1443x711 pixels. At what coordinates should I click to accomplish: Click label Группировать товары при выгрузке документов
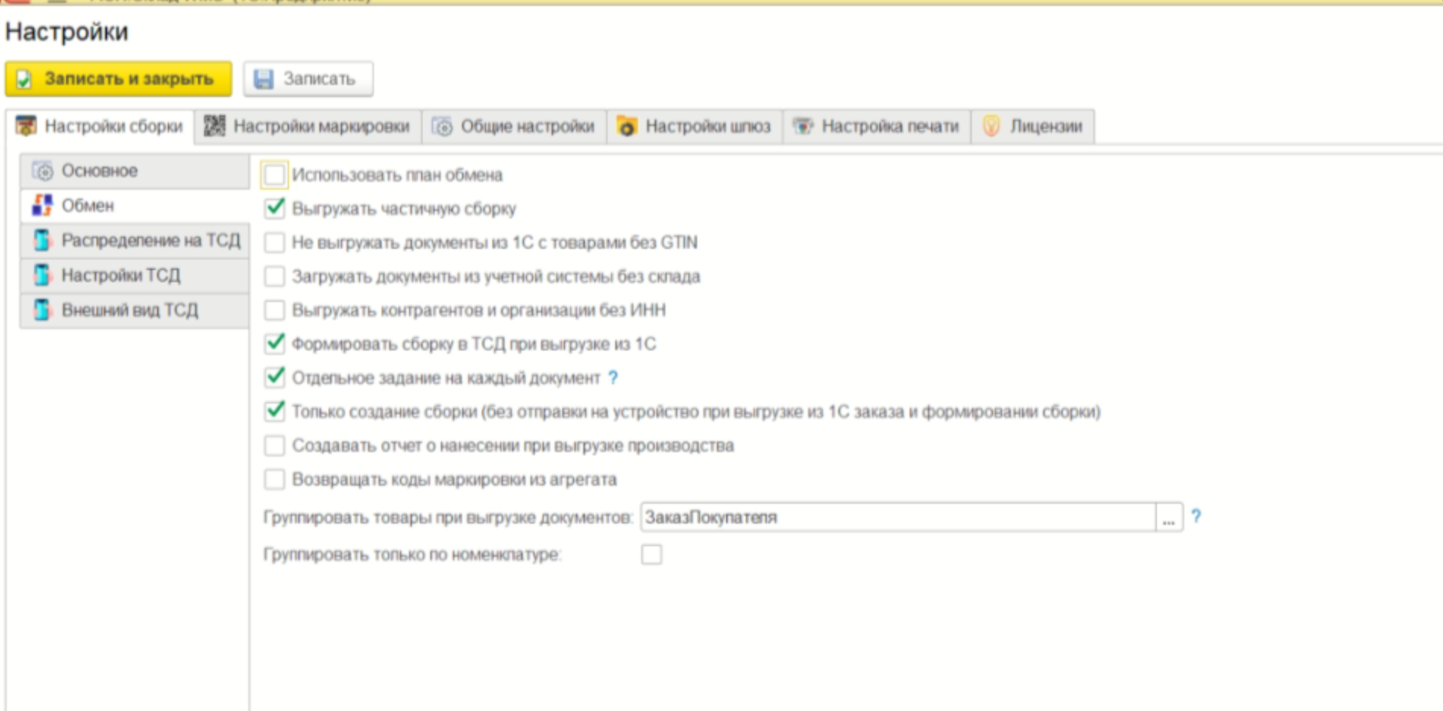click(x=448, y=518)
